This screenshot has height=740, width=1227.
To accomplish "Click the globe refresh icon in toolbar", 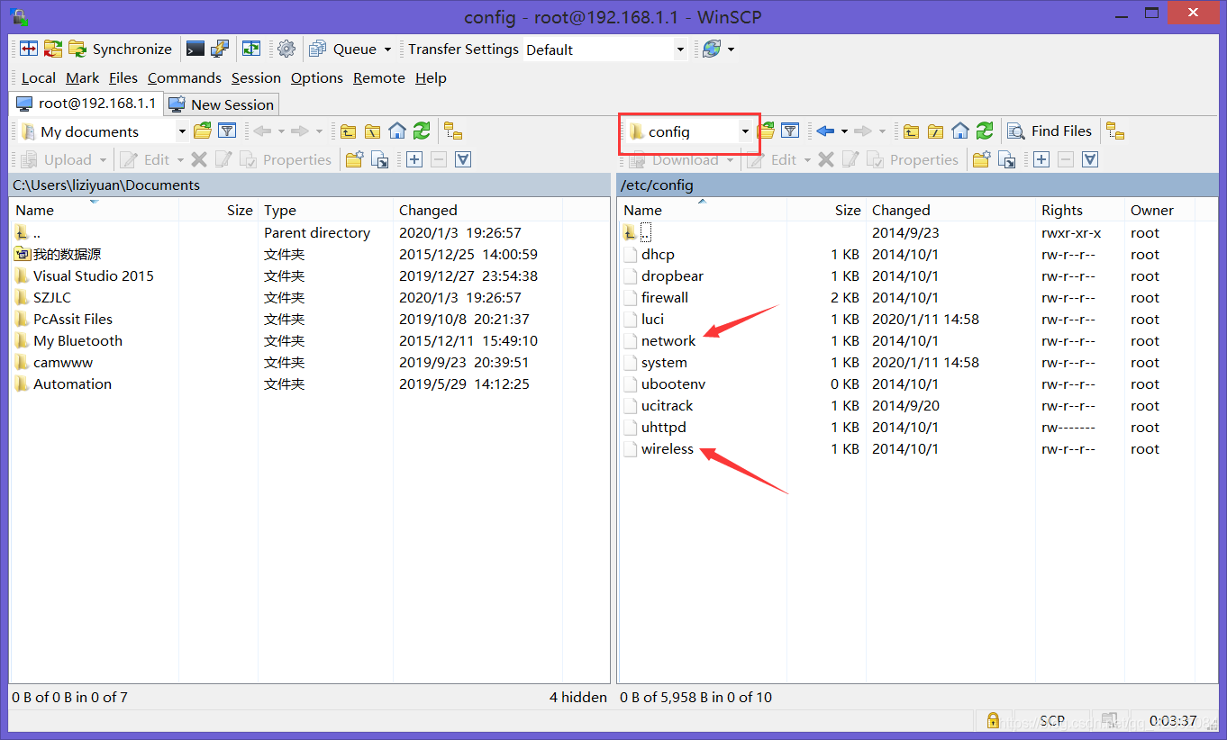I will point(712,49).
